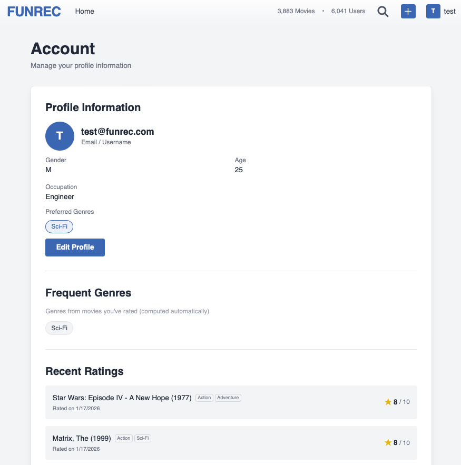Click the gold star on Star Wars rating

[x=388, y=402]
